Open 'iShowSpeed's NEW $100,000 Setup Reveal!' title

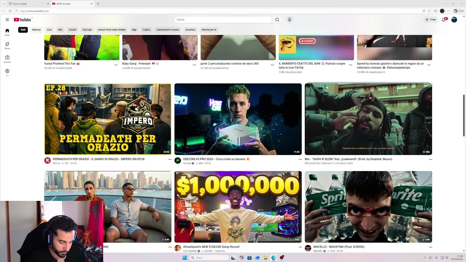click(x=211, y=247)
